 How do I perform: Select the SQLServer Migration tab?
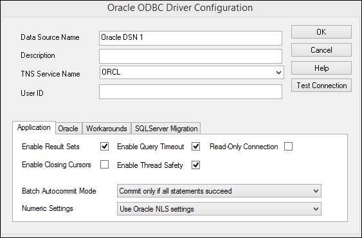[x=167, y=129]
